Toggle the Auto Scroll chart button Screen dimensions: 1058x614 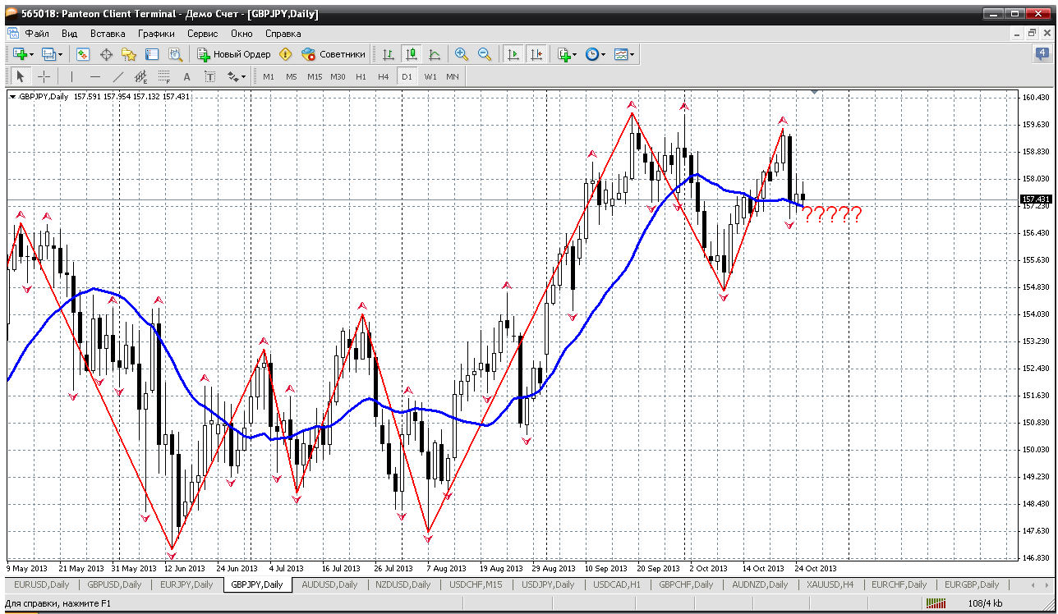tap(513, 54)
